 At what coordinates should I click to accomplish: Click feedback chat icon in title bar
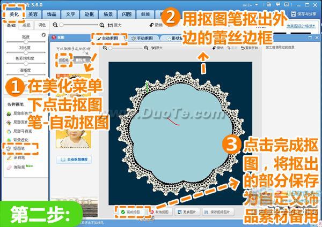pyautogui.click(x=278, y=4)
